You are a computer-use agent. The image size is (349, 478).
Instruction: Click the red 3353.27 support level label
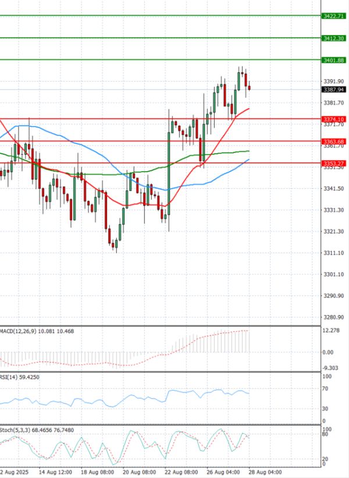[x=334, y=164]
